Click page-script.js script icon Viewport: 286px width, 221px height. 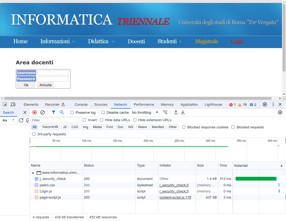click(36, 198)
